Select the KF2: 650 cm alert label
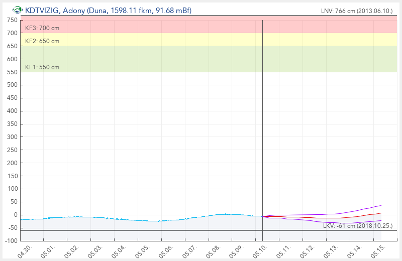 [x=42, y=41]
